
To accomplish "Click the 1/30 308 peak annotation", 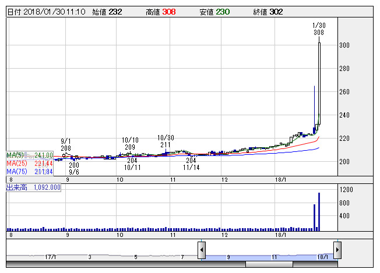I will tap(318, 29).
